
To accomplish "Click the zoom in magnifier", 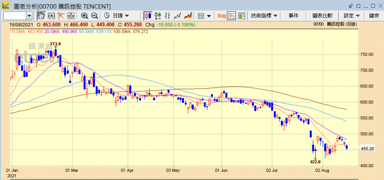I will pos(84,15).
